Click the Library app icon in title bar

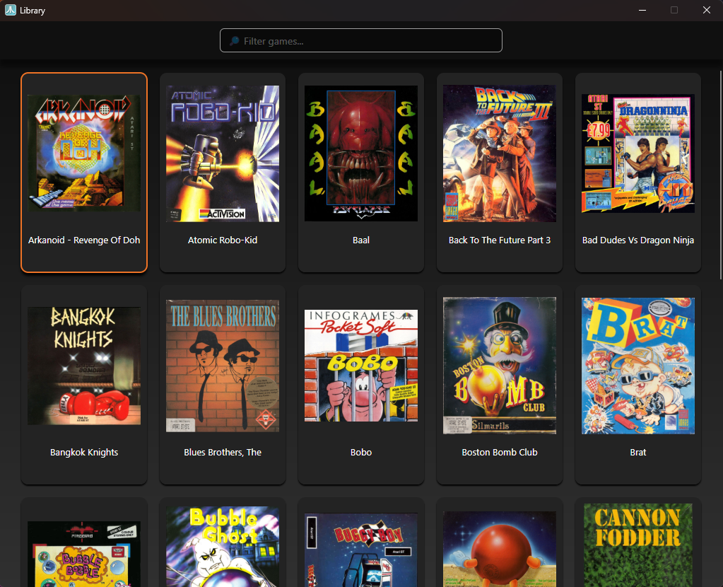pyautogui.click(x=10, y=10)
